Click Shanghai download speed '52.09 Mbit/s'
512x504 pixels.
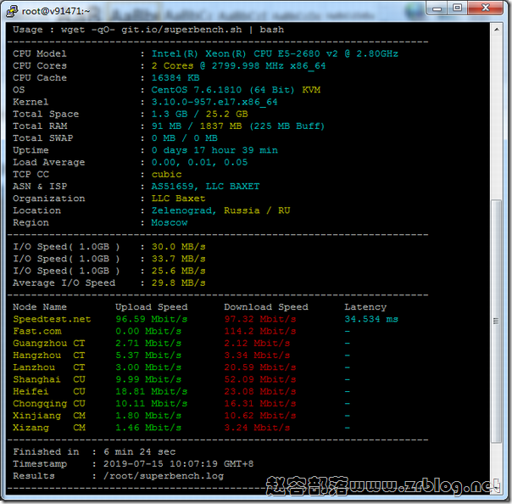pyautogui.click(x=260, y=379)
